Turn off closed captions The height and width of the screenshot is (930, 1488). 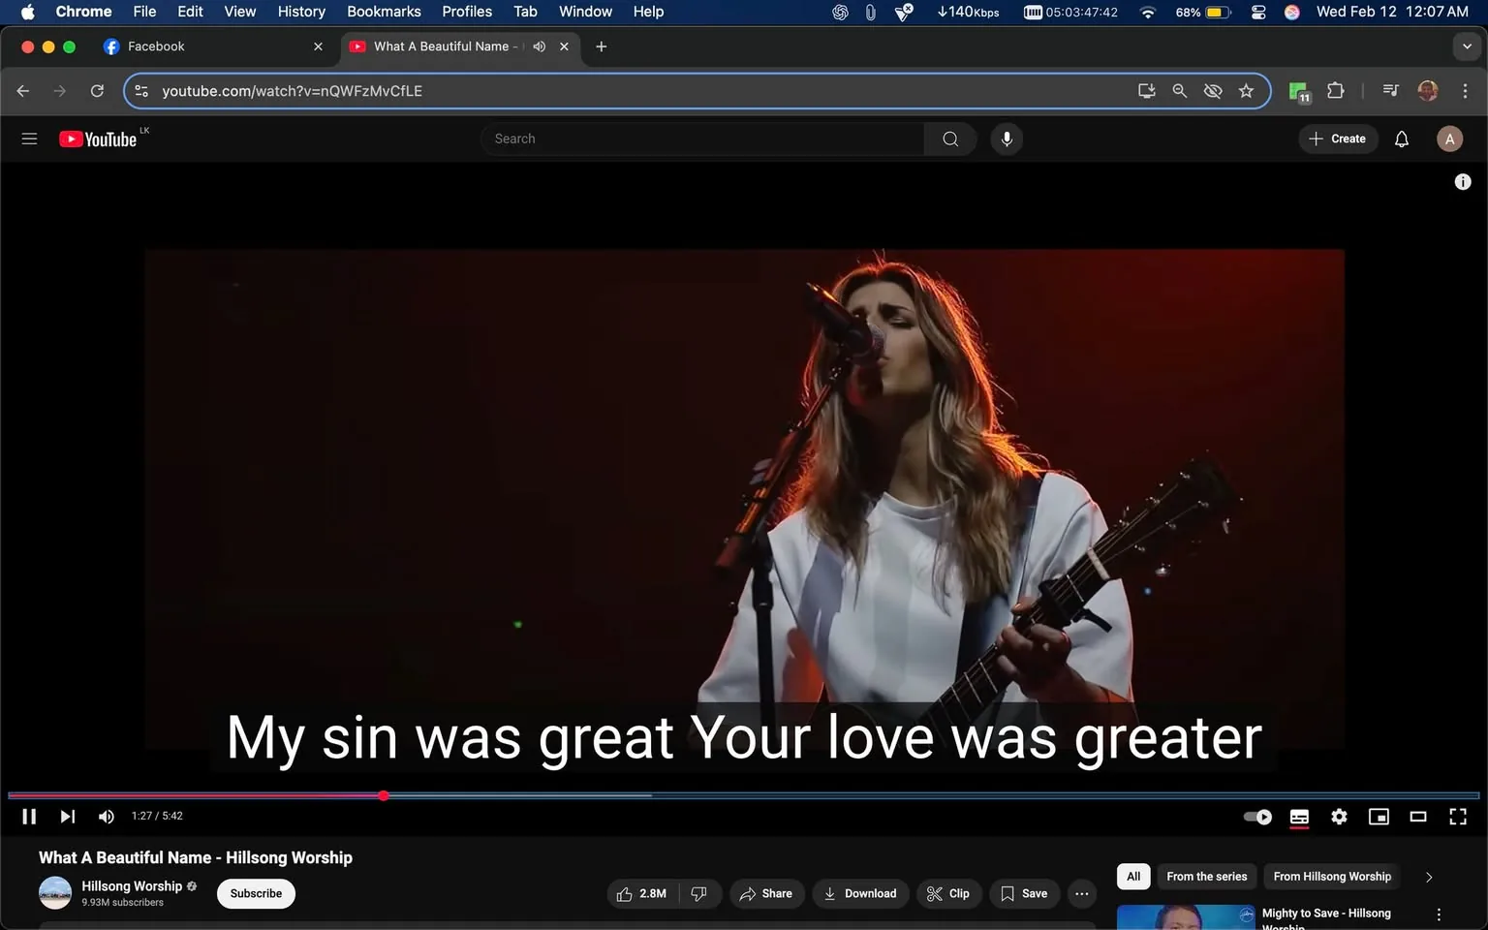[1299, 816]
